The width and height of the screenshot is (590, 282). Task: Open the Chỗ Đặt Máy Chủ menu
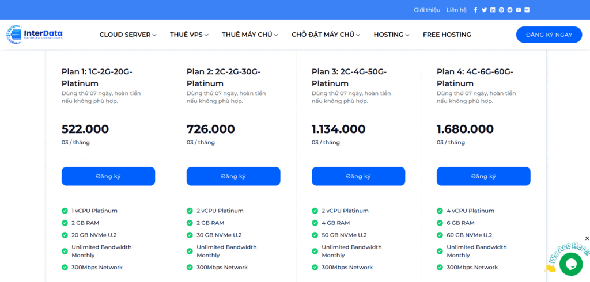coord(326,35)
